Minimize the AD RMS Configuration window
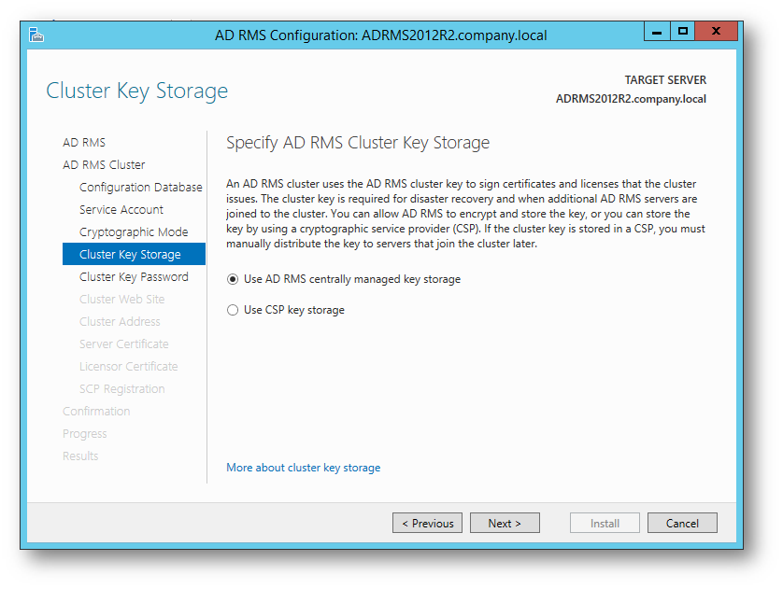This screenshot has width=783, height=589. (657, 32)
